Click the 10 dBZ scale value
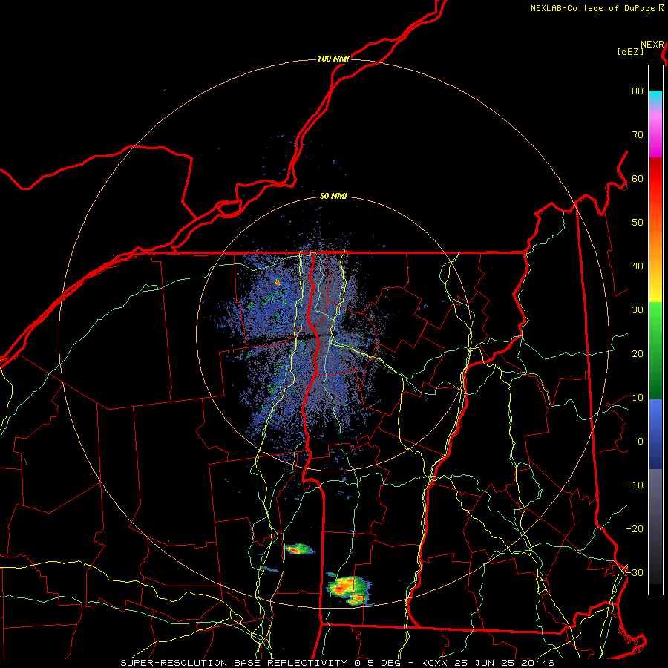 point(638,398)
